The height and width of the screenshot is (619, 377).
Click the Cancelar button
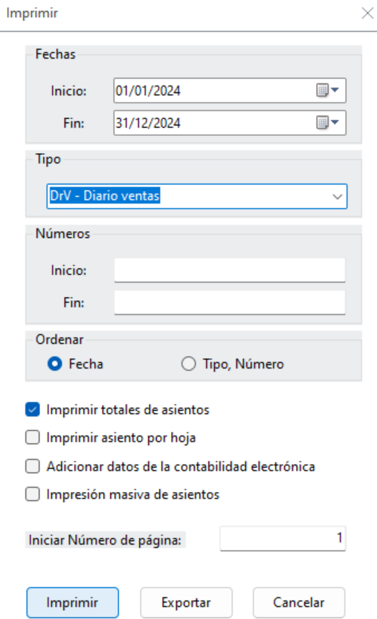tap(299, 603)
